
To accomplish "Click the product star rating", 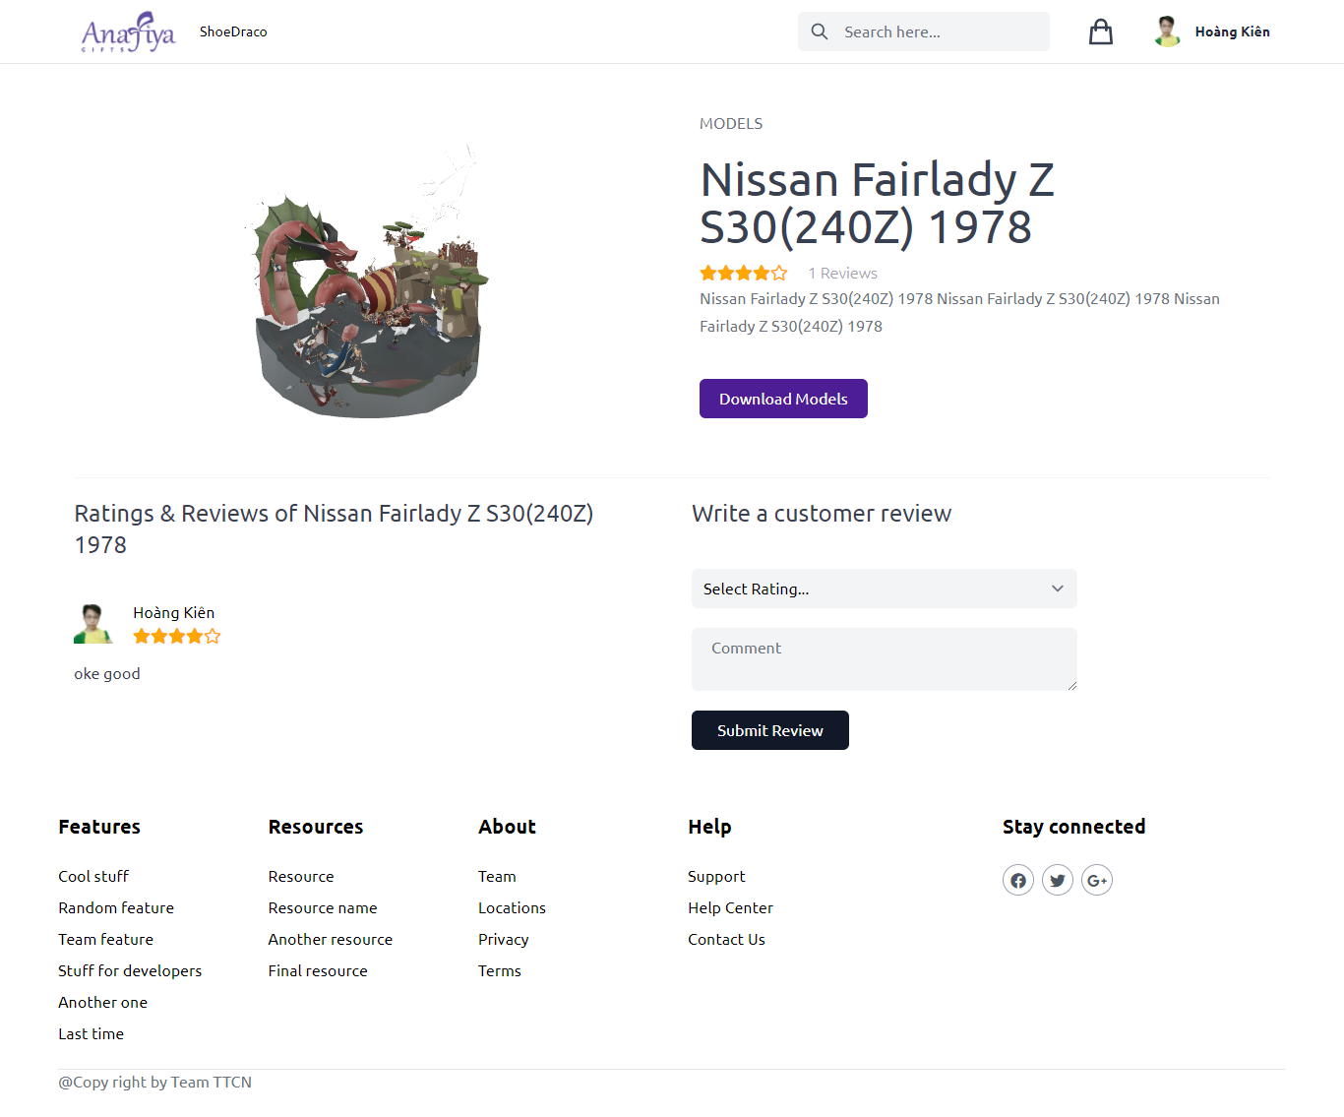I will pyautogui.click(x=744, y=273).
